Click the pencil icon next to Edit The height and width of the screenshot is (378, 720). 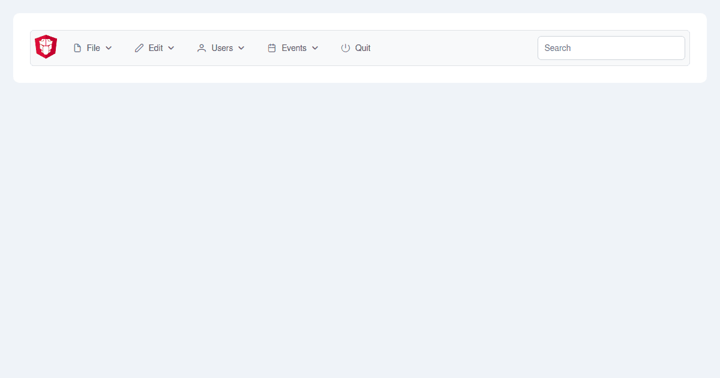139,47
